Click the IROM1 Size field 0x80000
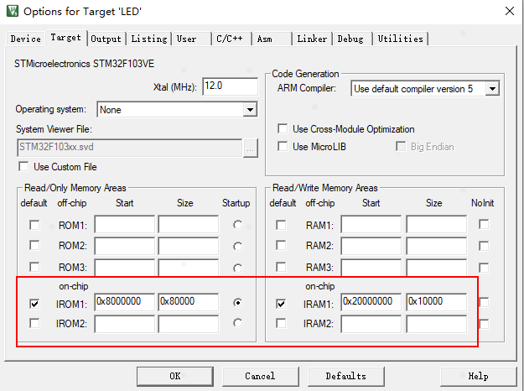This screenshot has height=391, width=524. pos(189,302)
